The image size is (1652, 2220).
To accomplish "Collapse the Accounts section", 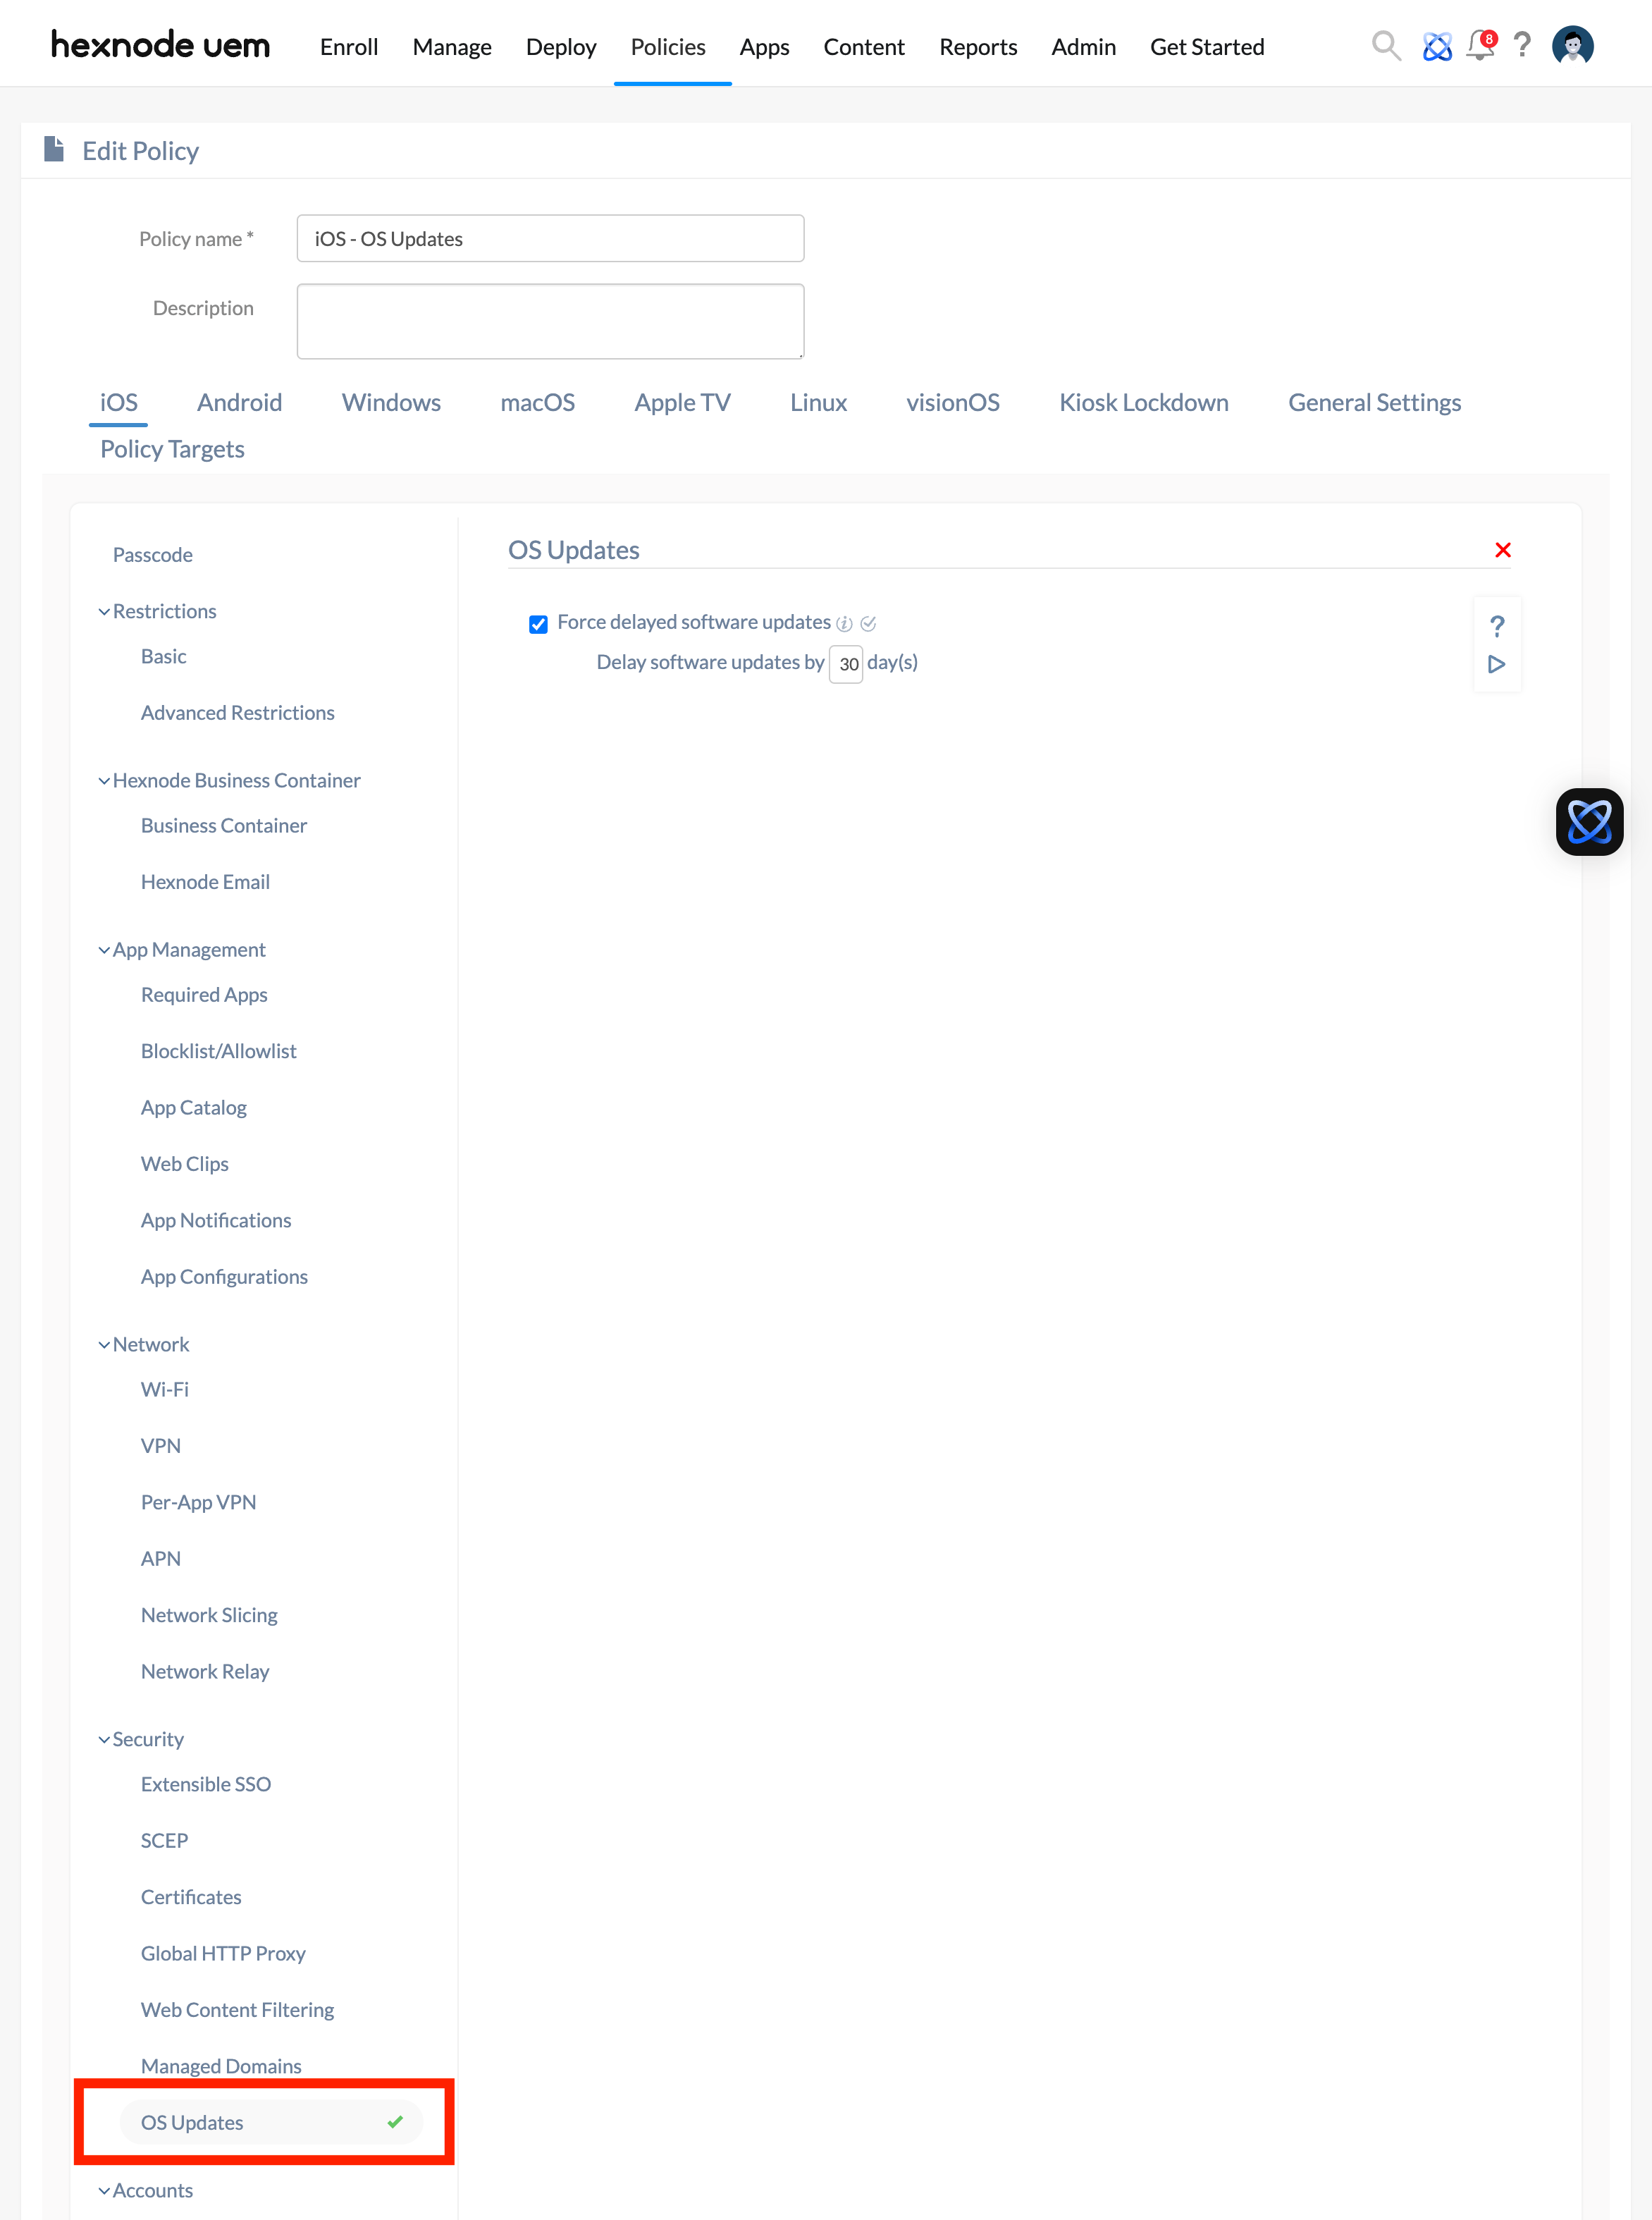I will click(x=104, y=2191).
